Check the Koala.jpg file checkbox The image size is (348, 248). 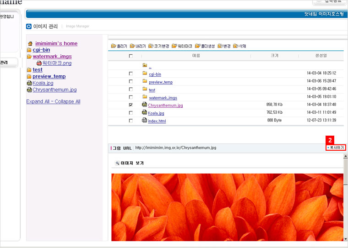131,112
